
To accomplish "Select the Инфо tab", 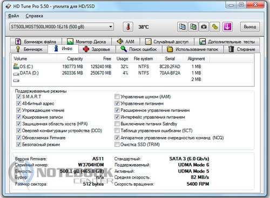I will tap(63, 49).
